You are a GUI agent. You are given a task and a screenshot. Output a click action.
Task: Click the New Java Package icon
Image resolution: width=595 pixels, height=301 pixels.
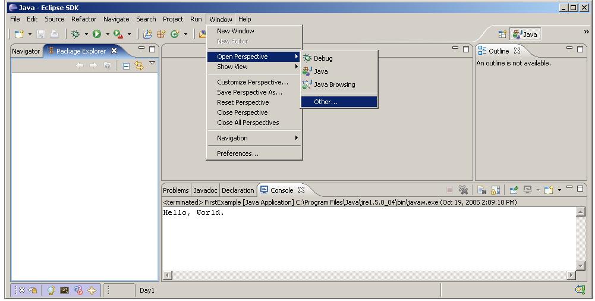pyautogui.click(x=161, y=34)
